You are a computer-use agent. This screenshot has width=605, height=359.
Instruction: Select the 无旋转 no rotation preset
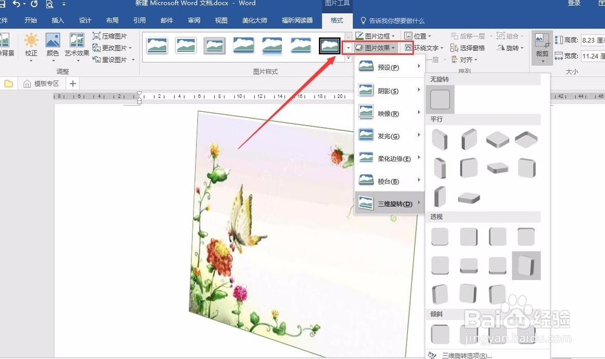(x=440, y=100)
